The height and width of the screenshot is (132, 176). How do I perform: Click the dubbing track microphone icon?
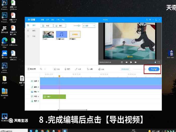tap(32, 101)
